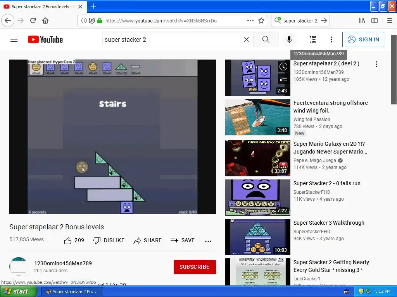Click the DISLIKE thumbs down button
Image resolution: width=397 pixels, height=297 pixels.
(109, 241)
